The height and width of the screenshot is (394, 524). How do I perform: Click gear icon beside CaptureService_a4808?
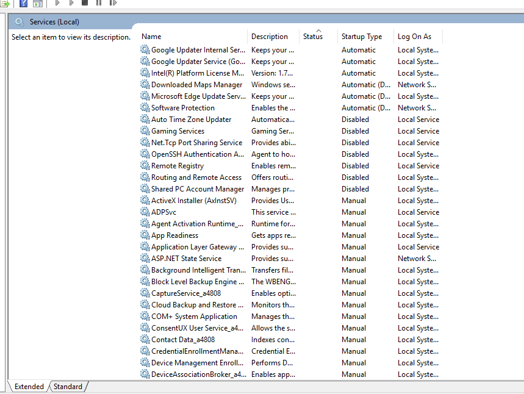(145, 293)
